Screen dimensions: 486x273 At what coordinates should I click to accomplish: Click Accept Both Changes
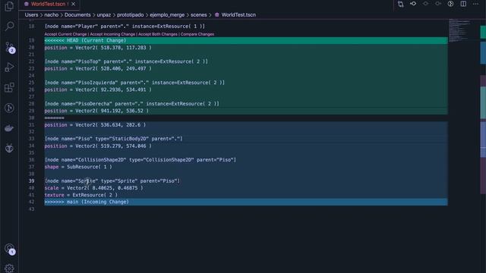158,34
